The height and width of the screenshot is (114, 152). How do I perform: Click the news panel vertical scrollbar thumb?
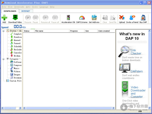pyautogui.click(x=149, y=60)
